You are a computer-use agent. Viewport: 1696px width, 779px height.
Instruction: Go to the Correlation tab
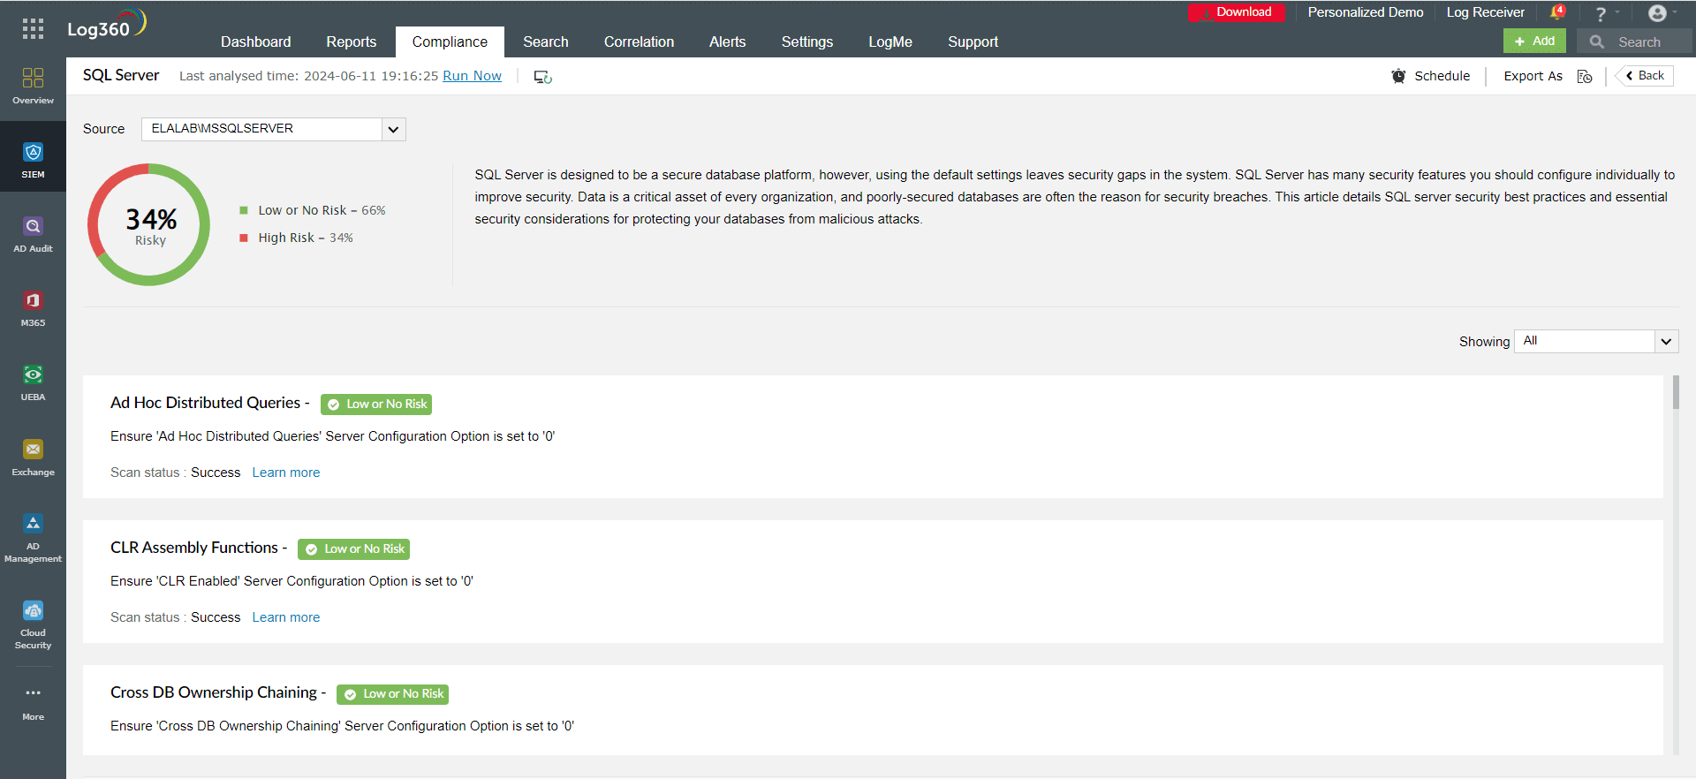[x=639, y=42]
